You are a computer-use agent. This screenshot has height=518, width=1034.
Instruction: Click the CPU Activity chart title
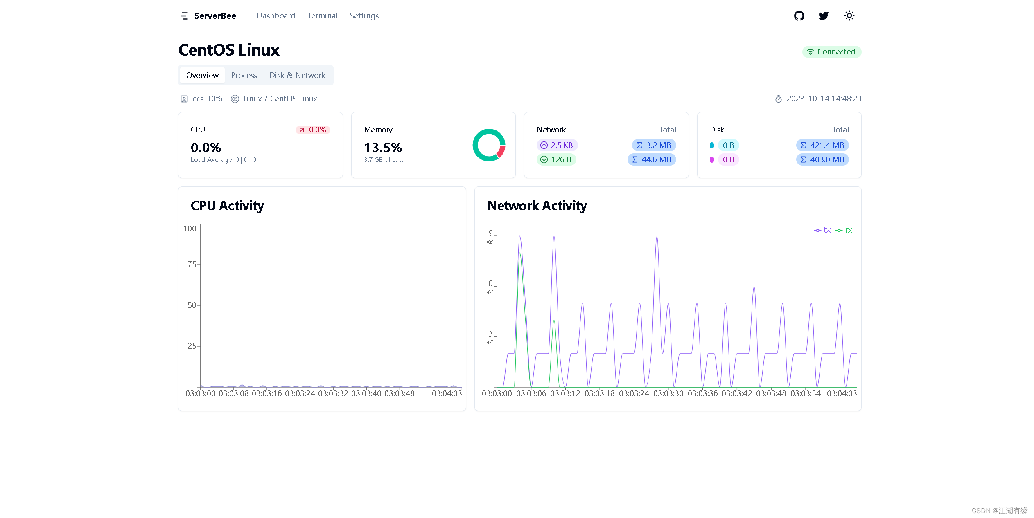click(227, 206)
